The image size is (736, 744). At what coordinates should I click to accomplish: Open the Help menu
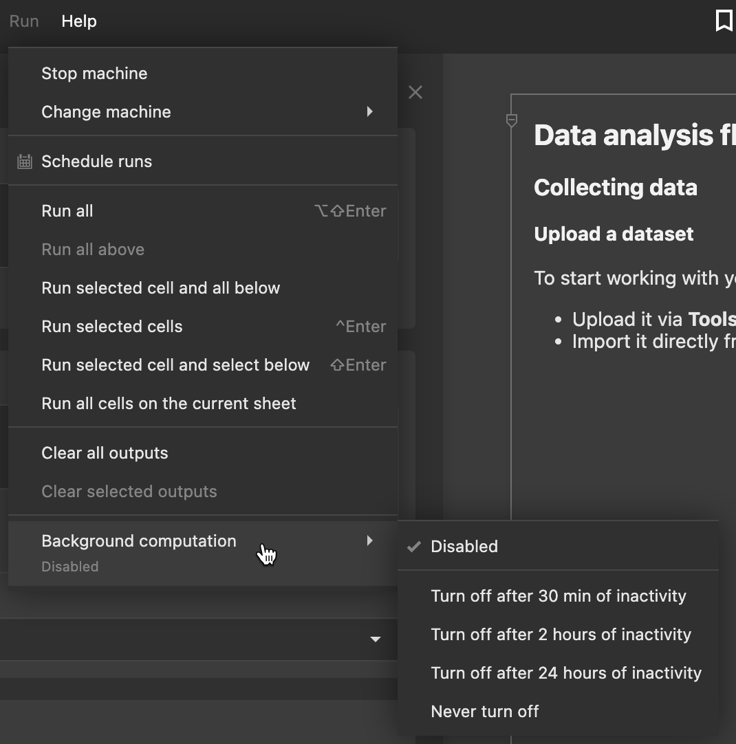(78, 21)
